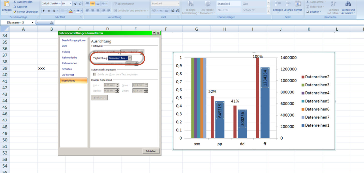Screen dimensions: 364x173
Task: Toggle middle vertical alignment button
Action: tap(92, 4)
